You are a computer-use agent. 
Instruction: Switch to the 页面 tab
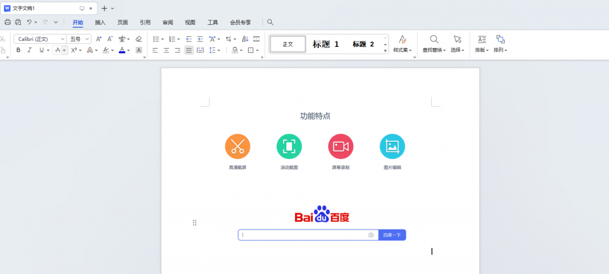click(123, 23)
